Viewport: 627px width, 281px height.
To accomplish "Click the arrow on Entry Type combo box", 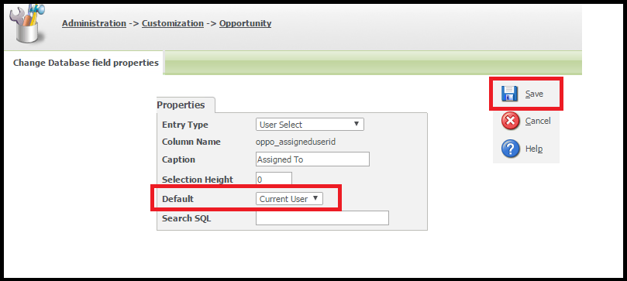I will 357,124.
